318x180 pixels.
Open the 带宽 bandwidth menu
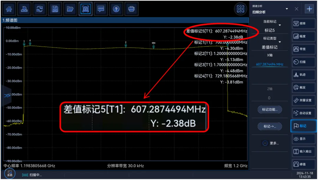click(303, 49)
